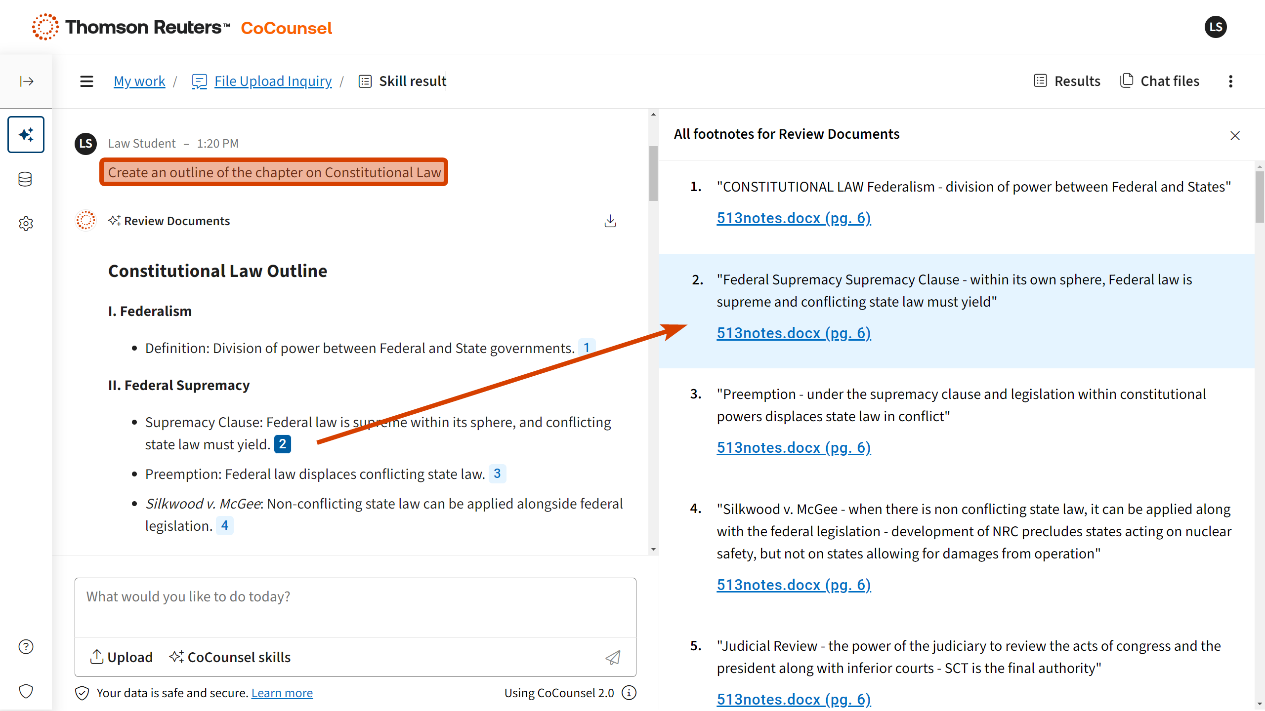Screen dimensions: 1265x711
Task: Click the footnotes panel scrollbar thumb
Action: pos(1260,197)
